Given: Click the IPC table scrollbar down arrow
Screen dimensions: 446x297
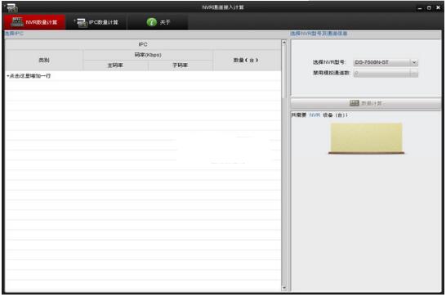Looking at the screenshot, I should click(x=284, y=288).
